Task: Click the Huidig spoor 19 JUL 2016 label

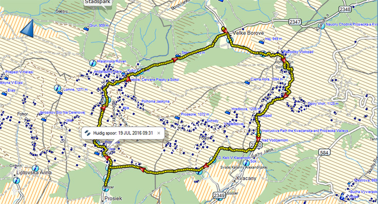Action: click(123, 133)
